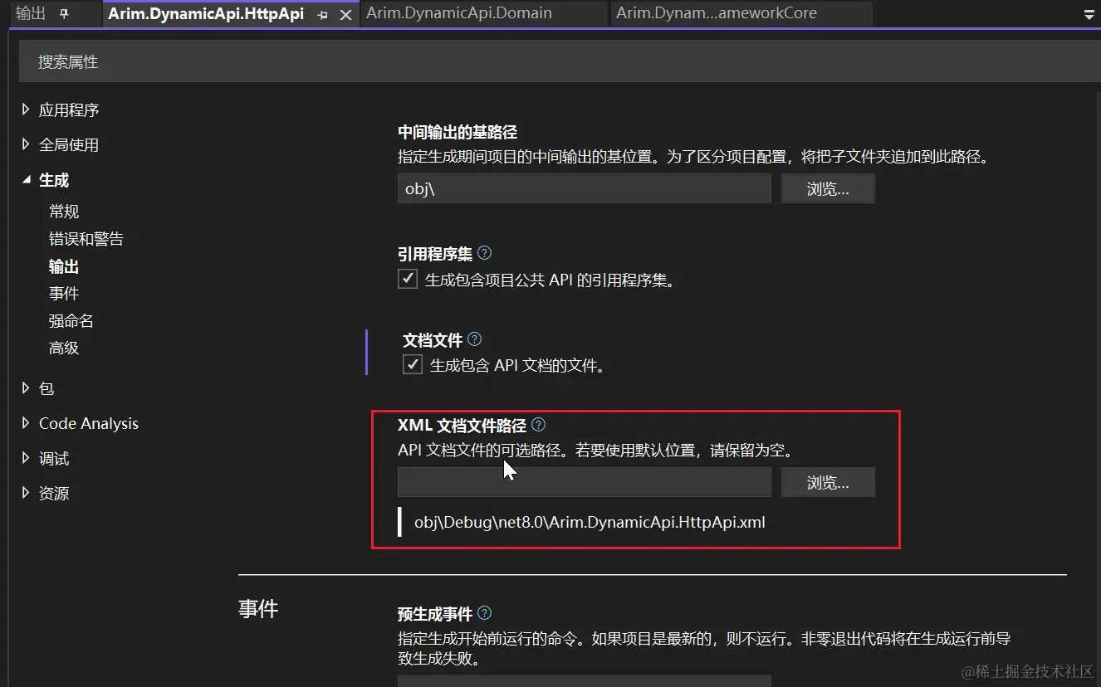Click the 引用程序集 heading
The width and height of the screenshot is (1101, 687).
pyautogui.click(x=435, y=253)
